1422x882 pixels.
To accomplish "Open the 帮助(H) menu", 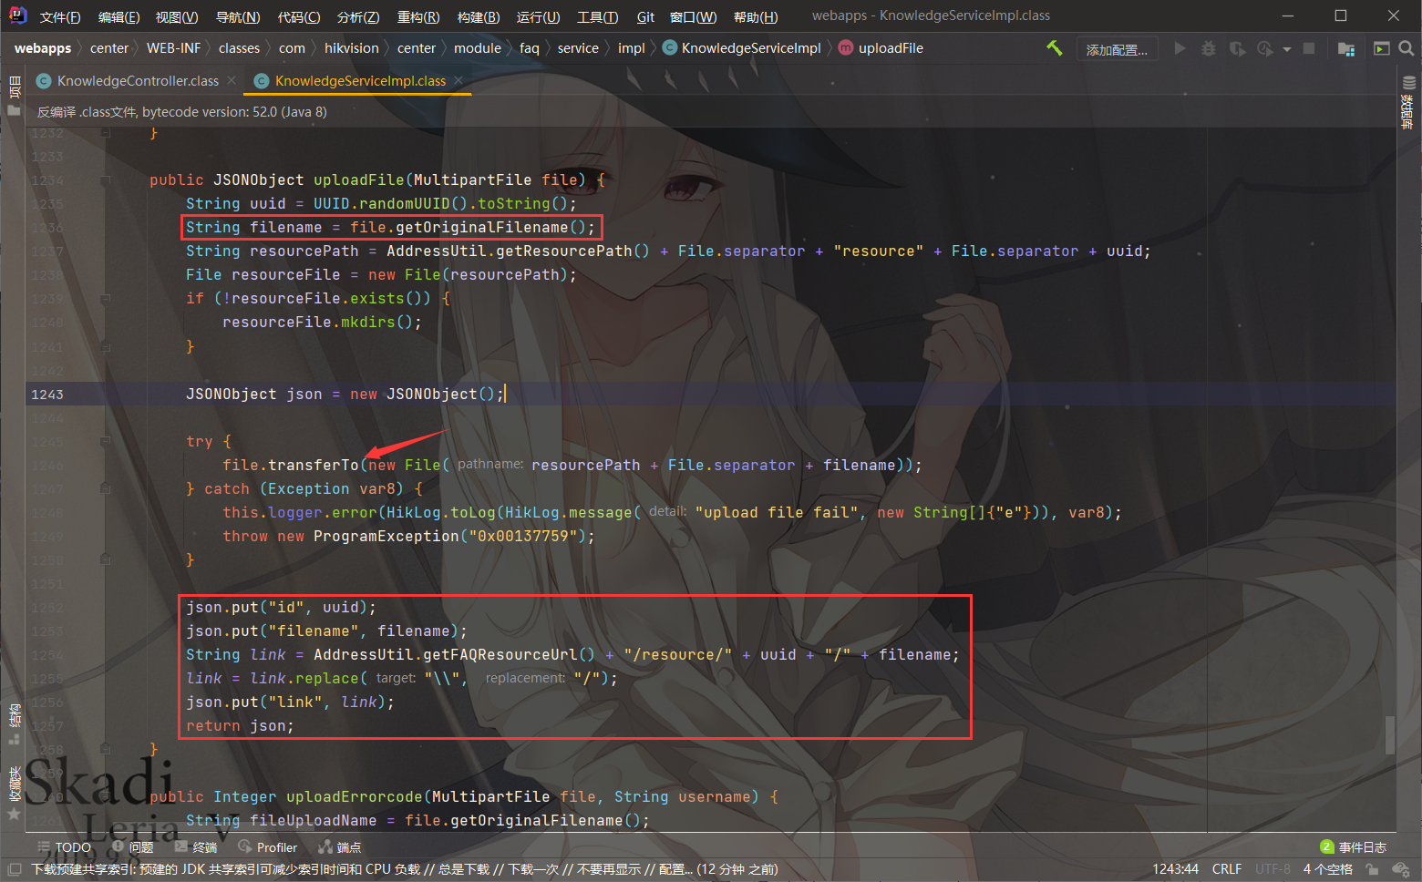I will pyautogui.click(x=756, y=16).
